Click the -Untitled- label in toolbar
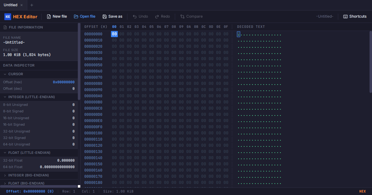Image resolution: width=372 pixels, height=195 pixels. point(325,16)
